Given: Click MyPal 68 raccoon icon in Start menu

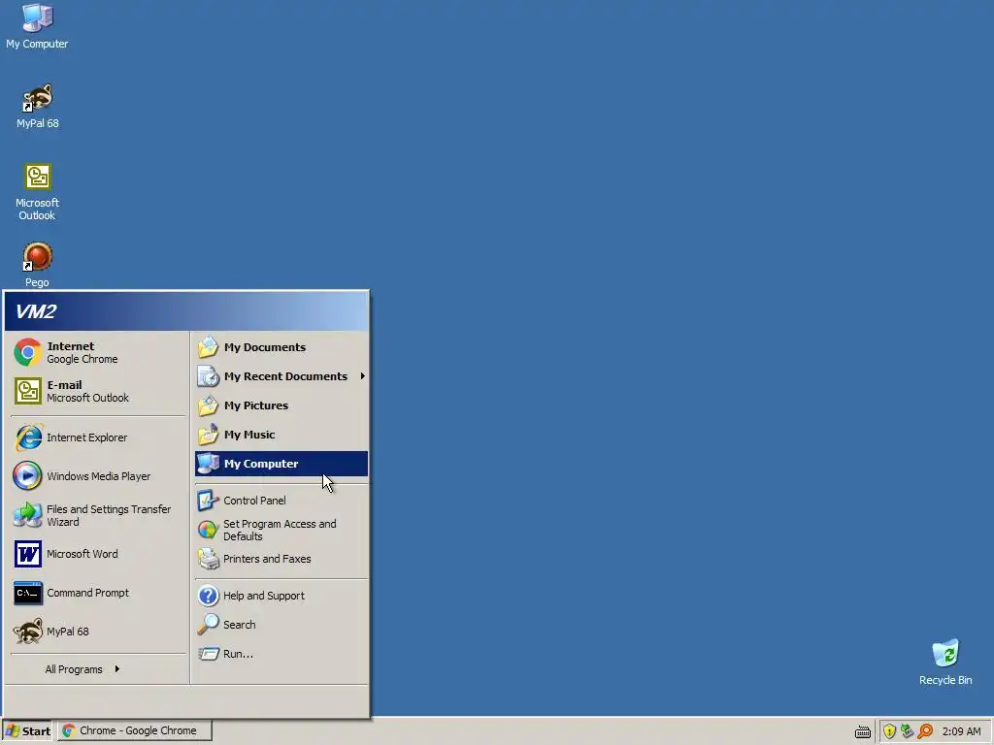Looking at the screenshot, I should point(28,632).
